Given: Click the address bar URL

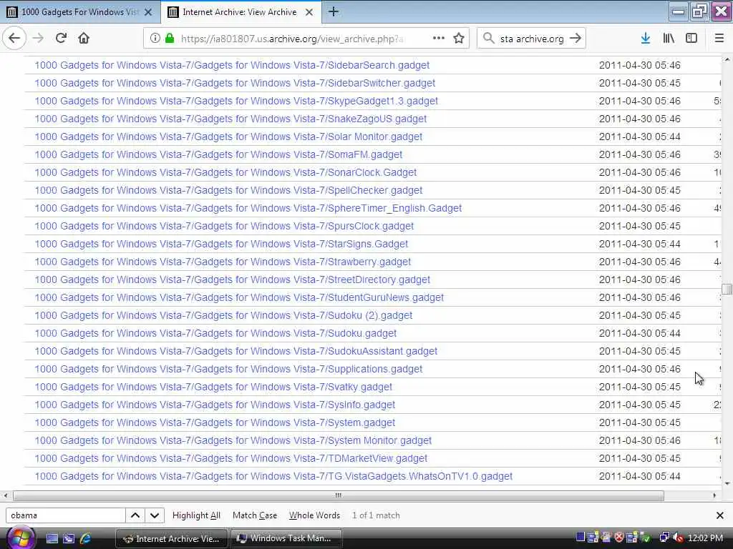Looking at the screenshot, I should click(x=292, y=39).
